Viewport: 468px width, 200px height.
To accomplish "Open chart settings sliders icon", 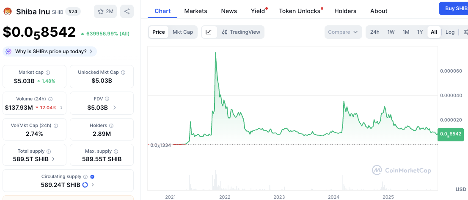I will 465,32.
